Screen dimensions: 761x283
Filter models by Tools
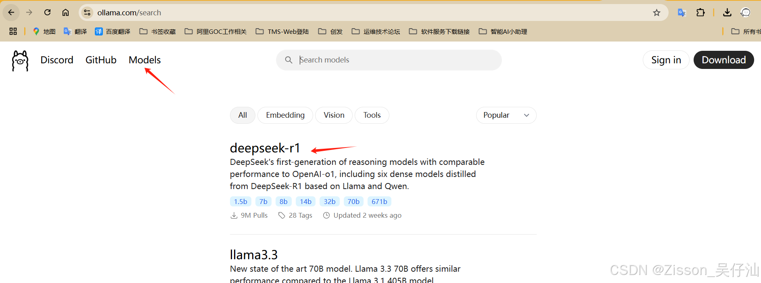click(x=372, y=115)
